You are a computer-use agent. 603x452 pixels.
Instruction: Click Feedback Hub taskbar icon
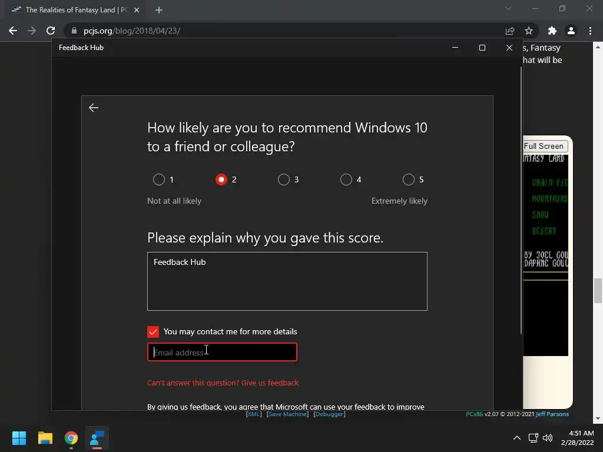coord(97,438)
